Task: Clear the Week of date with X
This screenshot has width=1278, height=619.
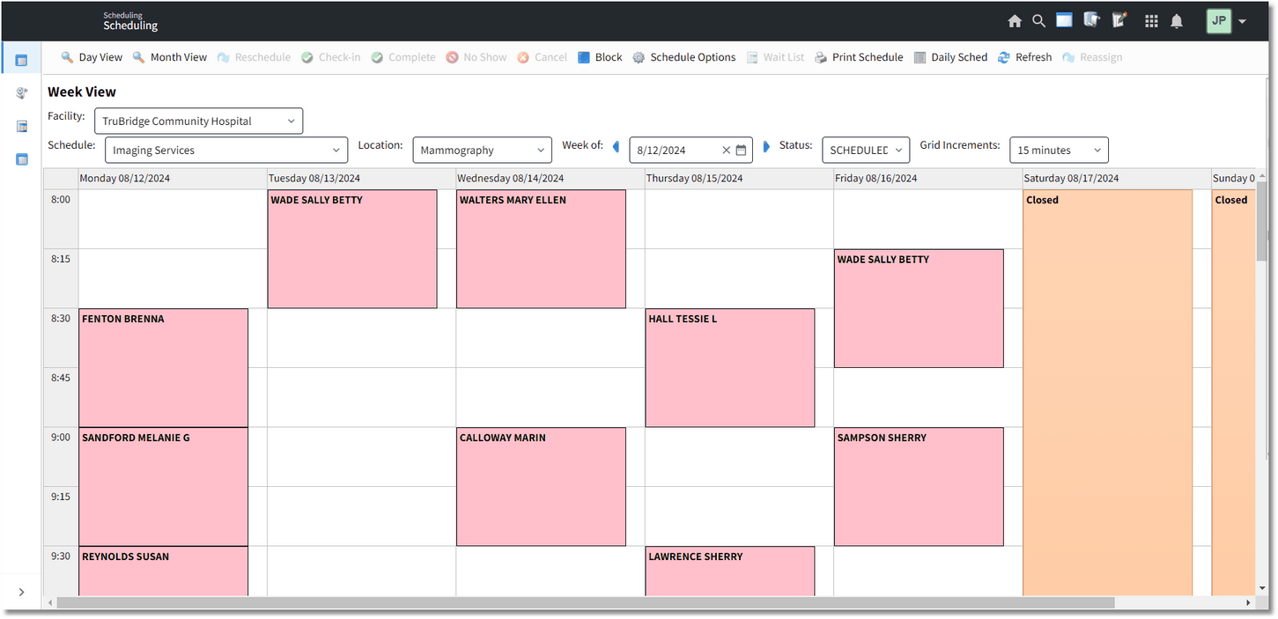Action: click(726, 151)
